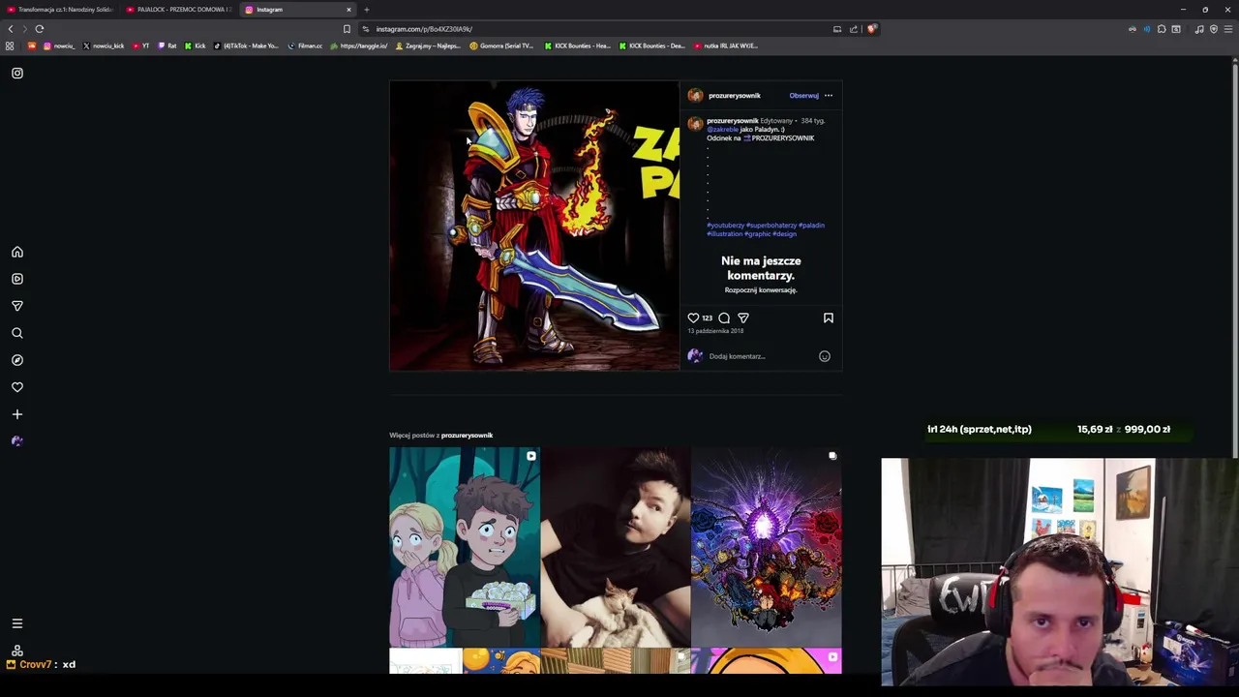Click the 123 likes count

707,318
